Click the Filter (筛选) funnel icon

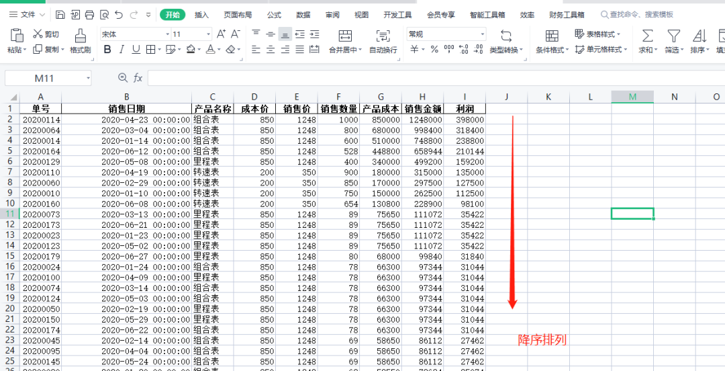[x=674, y=36]
